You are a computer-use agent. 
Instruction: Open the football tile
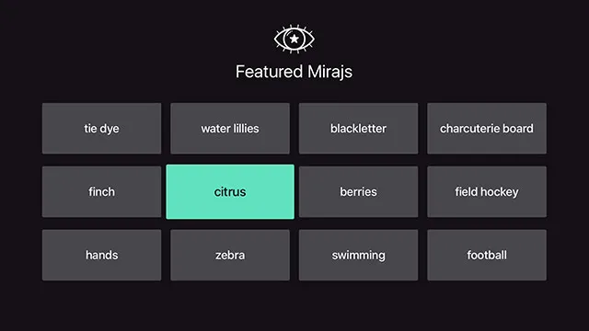487,256
